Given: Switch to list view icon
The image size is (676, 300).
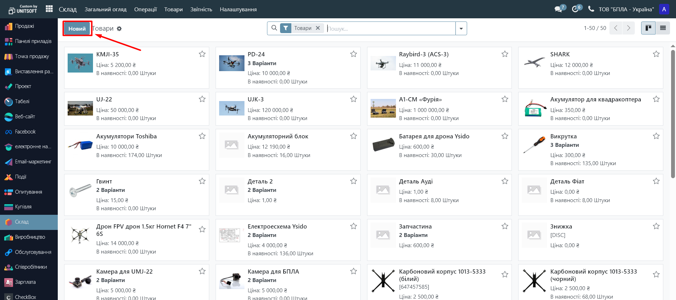Looking at the screenshot, I should [663, 28].
